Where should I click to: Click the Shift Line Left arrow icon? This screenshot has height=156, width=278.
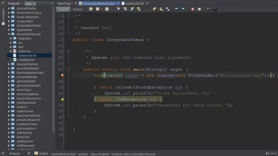(x=176, y=9)
